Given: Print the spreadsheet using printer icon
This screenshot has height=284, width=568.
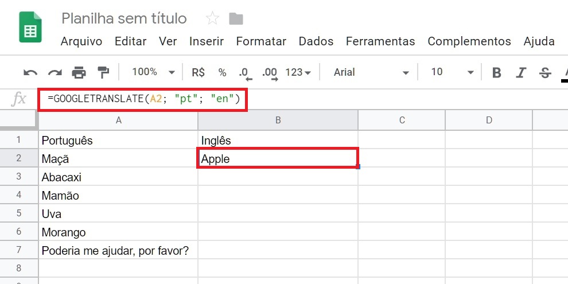Looking at the screenshot, I should pos(79,72).
